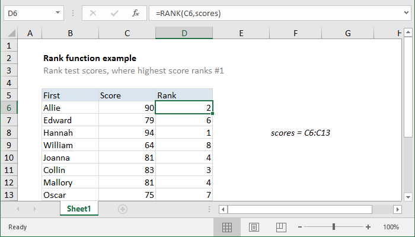The height and width of the screenshot is (237, 415).
Task: Select the cell containing Joanna
Action: (70, 158)
